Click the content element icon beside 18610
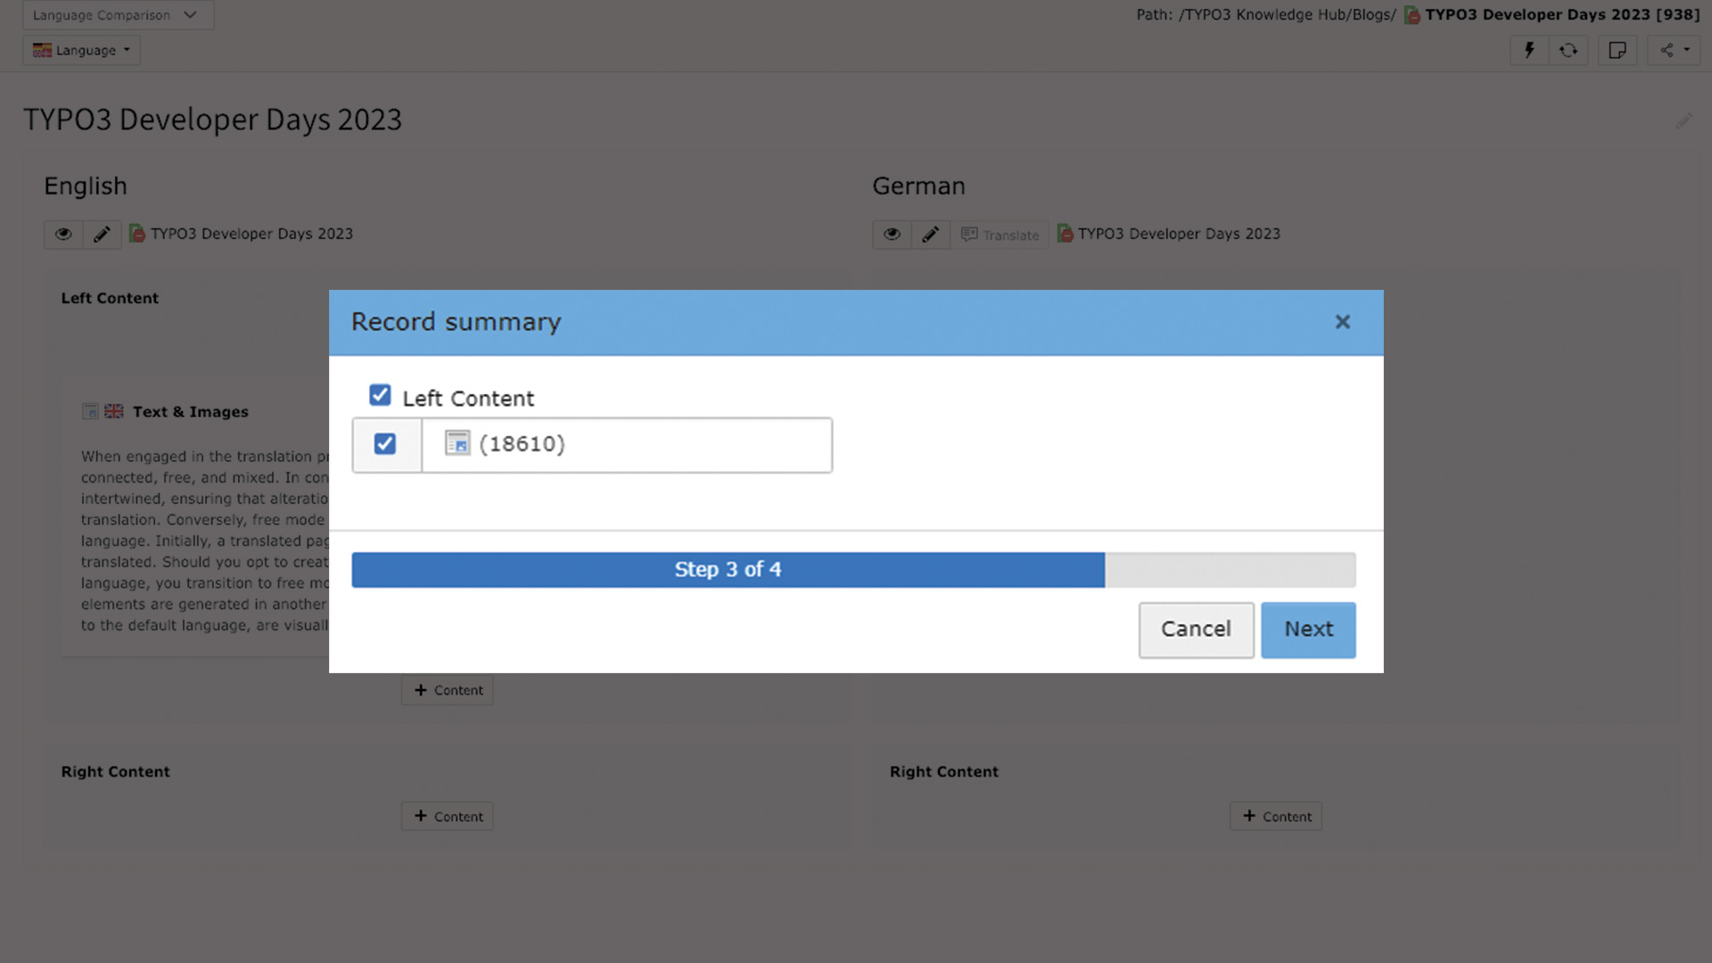 pyautogui.click(x=457, y=443)
